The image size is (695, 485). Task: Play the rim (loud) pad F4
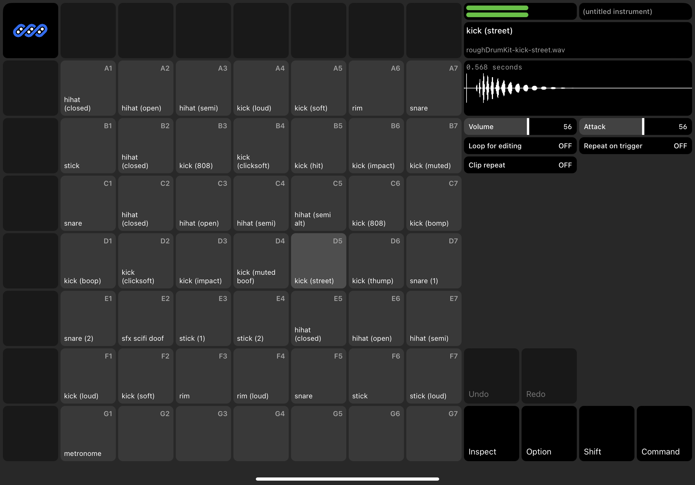point(261,376)
